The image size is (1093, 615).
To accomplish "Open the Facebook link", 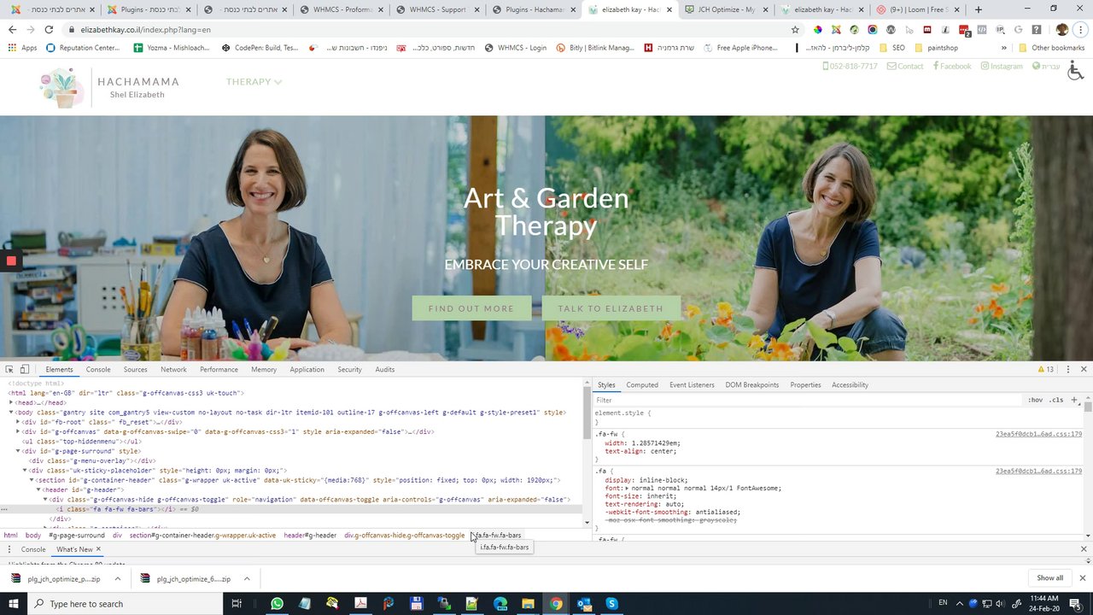I will click(x=952, y=66).
